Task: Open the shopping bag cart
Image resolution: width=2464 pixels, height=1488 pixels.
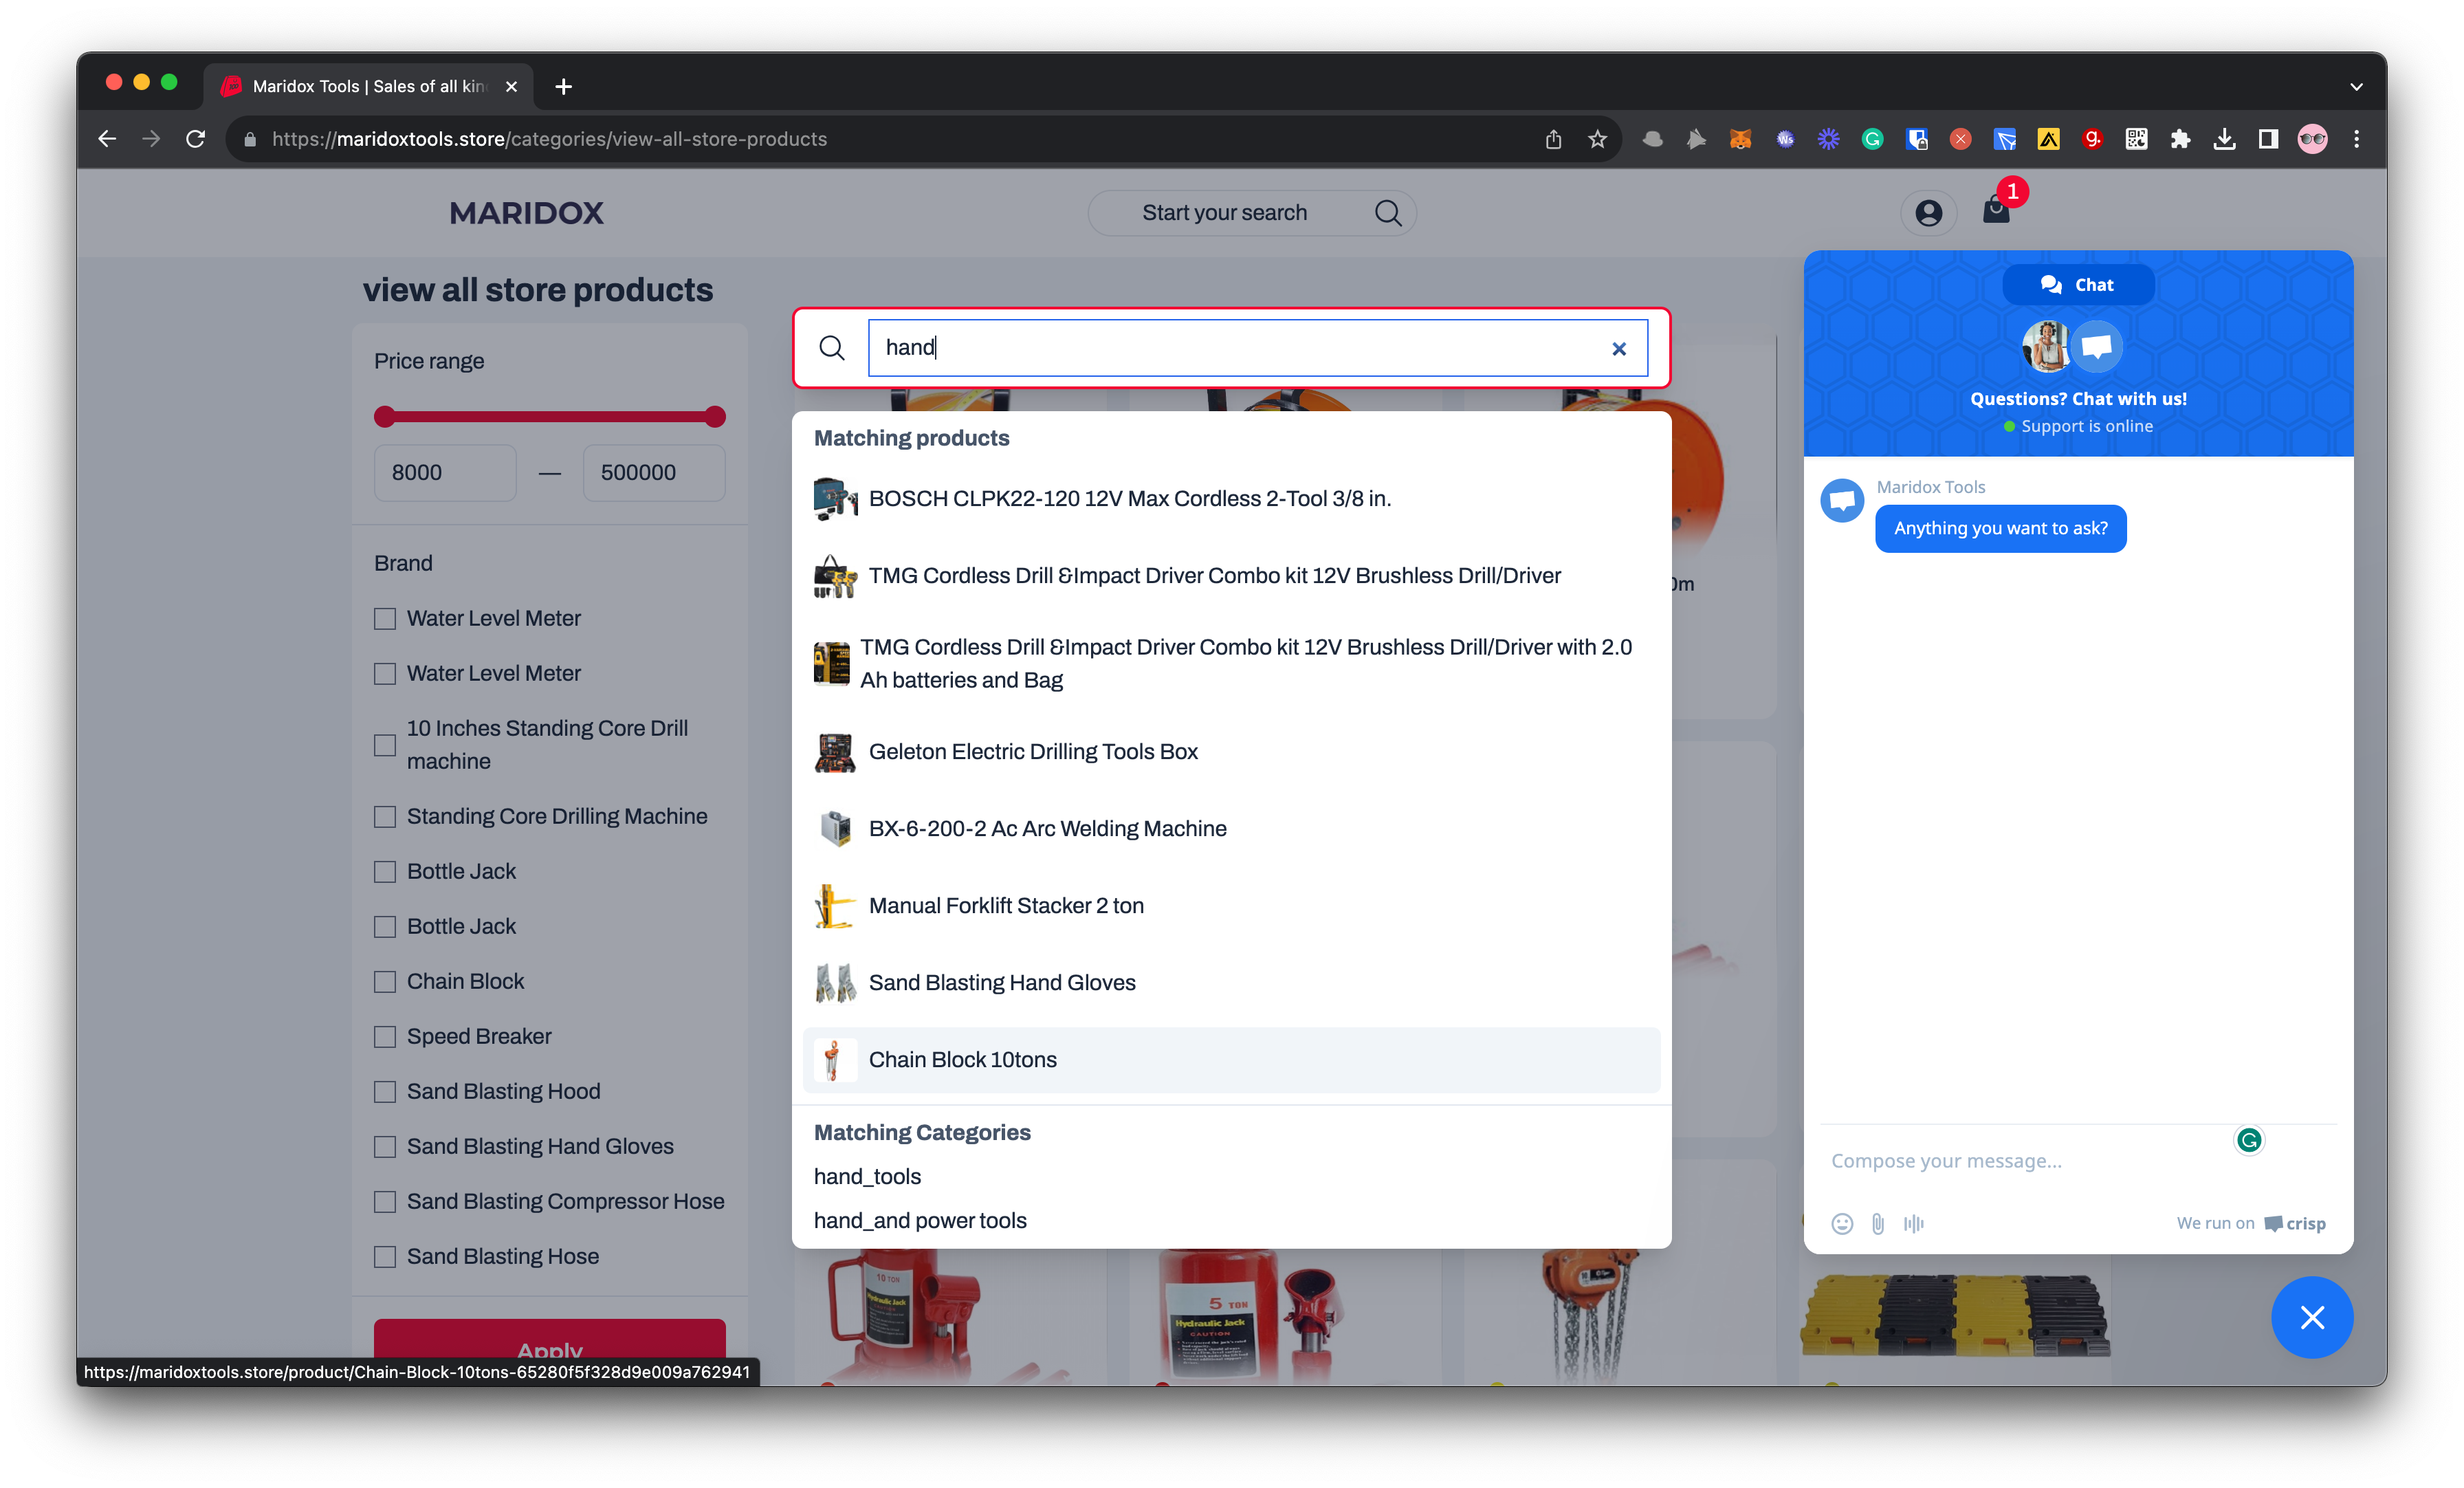Action: coord(1996,210)
